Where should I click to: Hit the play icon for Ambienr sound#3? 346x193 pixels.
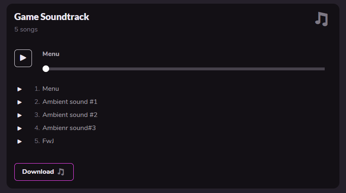(x=20, y=128)
